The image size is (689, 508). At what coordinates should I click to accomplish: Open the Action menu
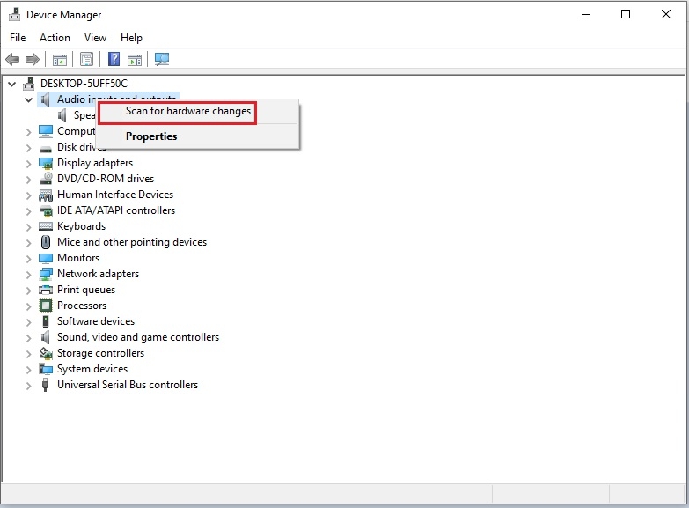click(x=55, y=38)
